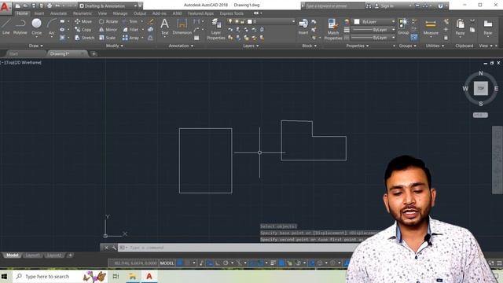
Task: Click the Erase tool icon
Action: pyautogui.click(x=150, y=21)
